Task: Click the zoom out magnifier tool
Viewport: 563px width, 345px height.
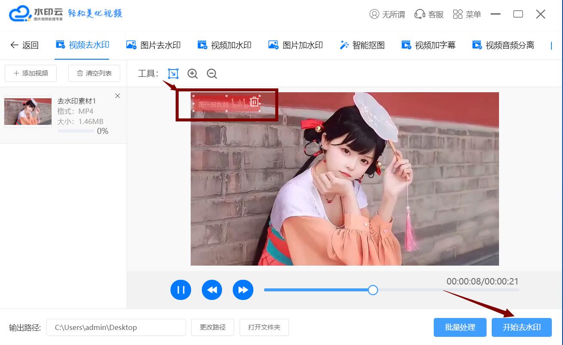Action: point(211,73)
